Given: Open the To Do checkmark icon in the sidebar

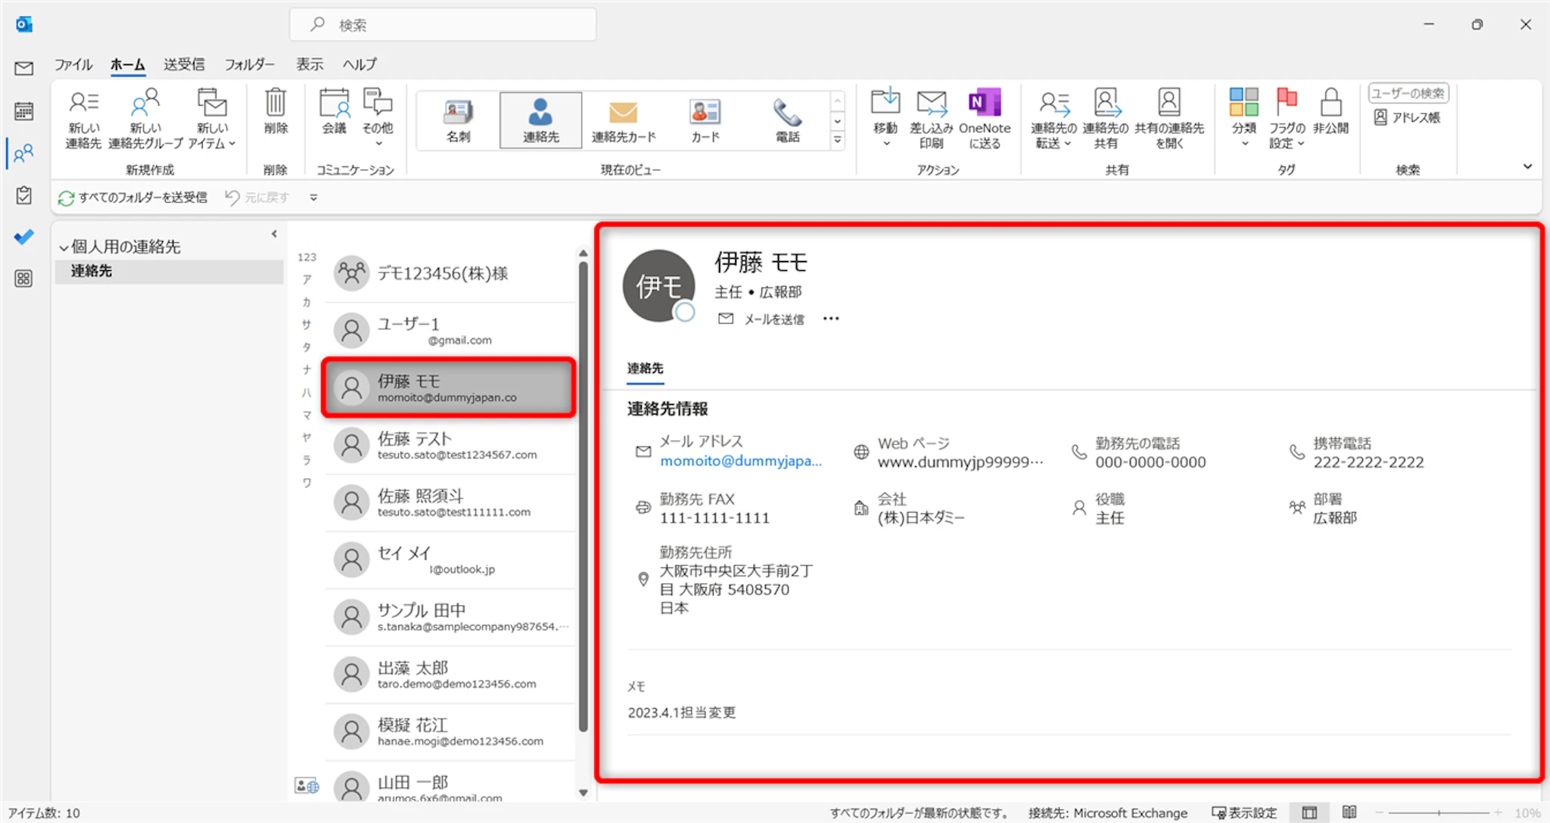Looking at the screenshot, I should [x=23, y=237].
